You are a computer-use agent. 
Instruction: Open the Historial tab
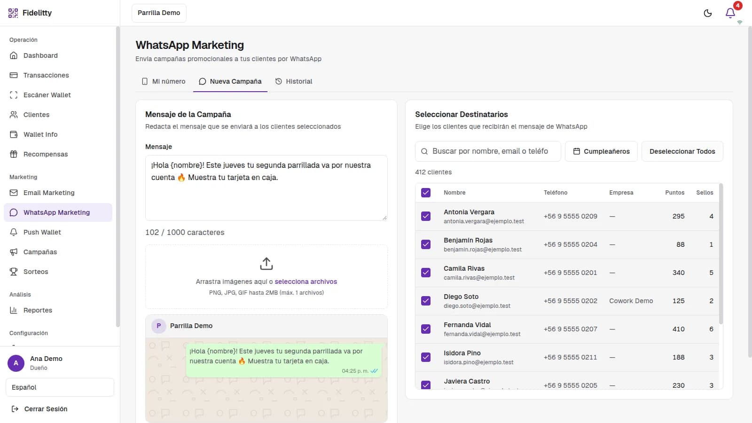pyautogui.click(x=294, y=81)
